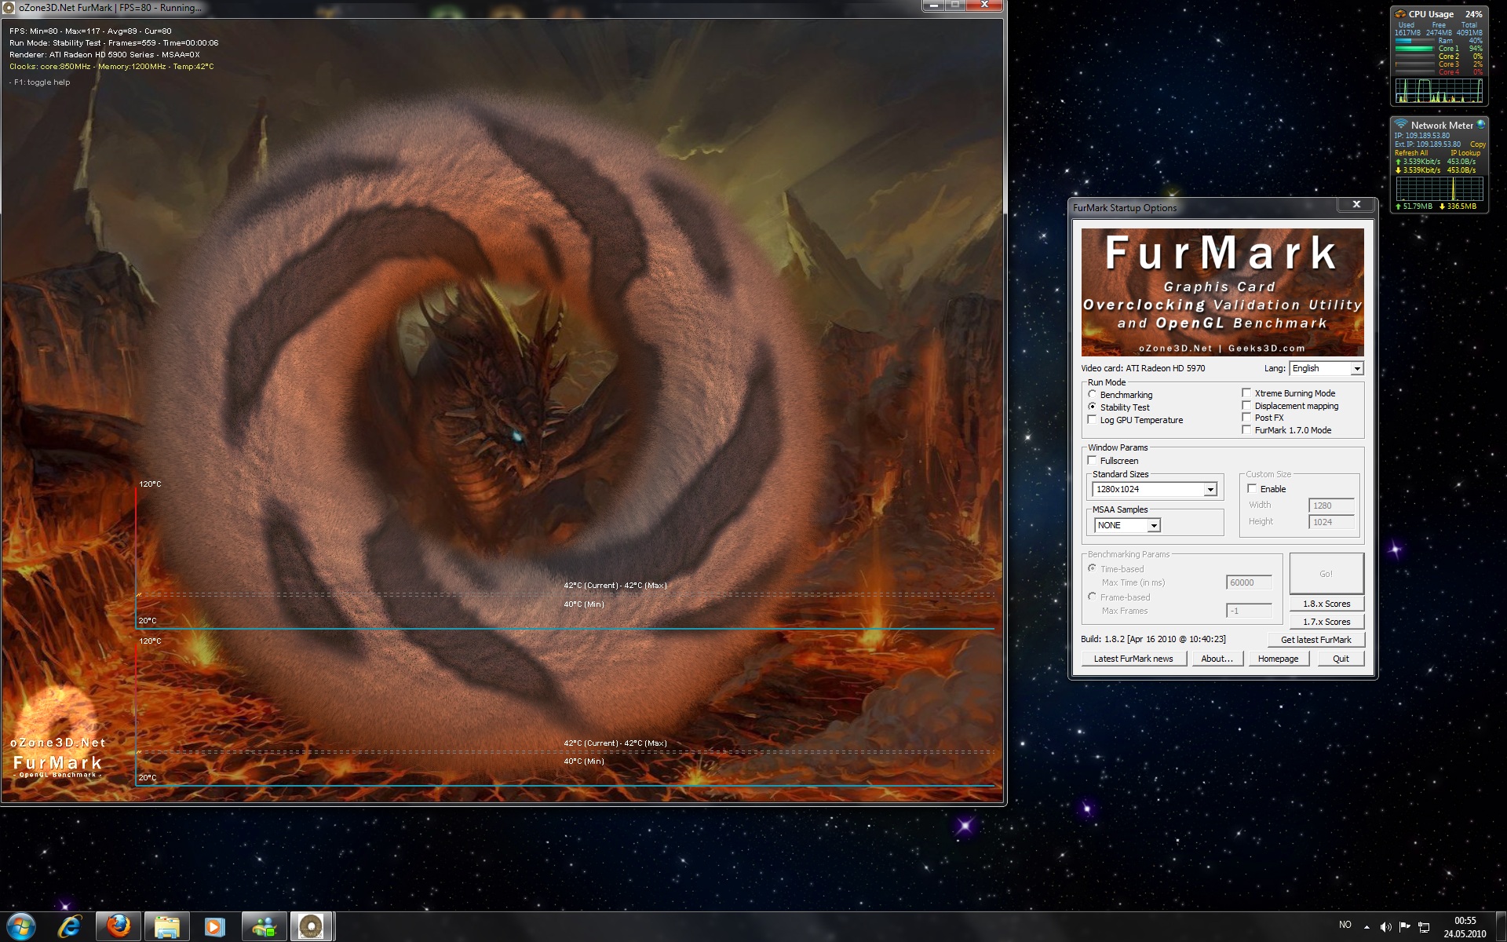Click the Go! button
Image resolution: width=1507 pixels, height=942 pixels.
[x=1326, y=573]
